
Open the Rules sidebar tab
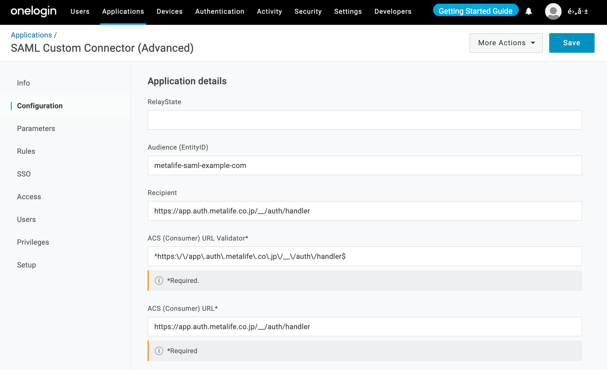click(65, 151)
